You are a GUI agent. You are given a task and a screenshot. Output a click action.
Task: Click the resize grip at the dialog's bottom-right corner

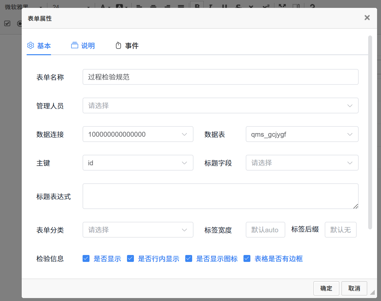(x=372, y=292)
